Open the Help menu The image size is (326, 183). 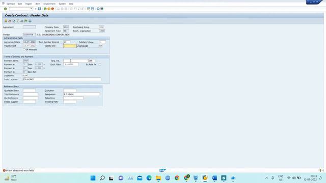[x=71, y=4]
